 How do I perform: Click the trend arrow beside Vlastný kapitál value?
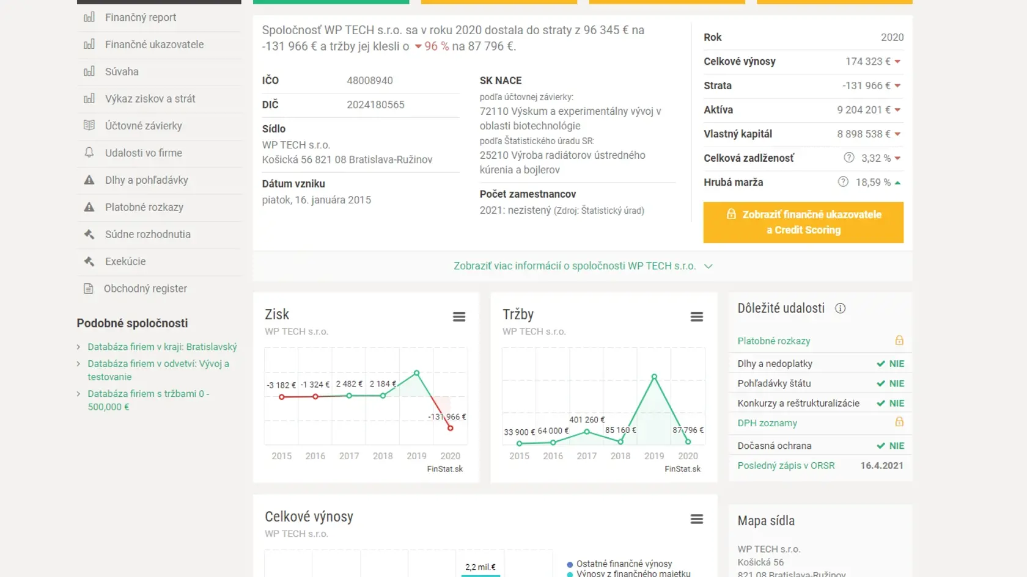click(x=897, y=134)
